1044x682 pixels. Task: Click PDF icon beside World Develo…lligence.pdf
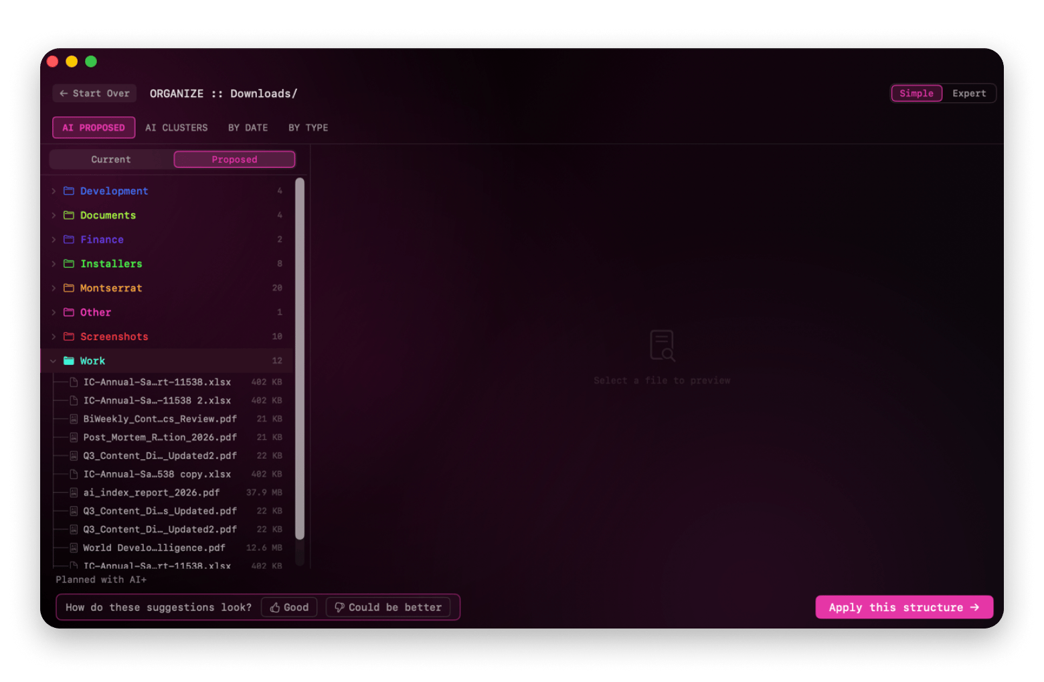[74, 548]
